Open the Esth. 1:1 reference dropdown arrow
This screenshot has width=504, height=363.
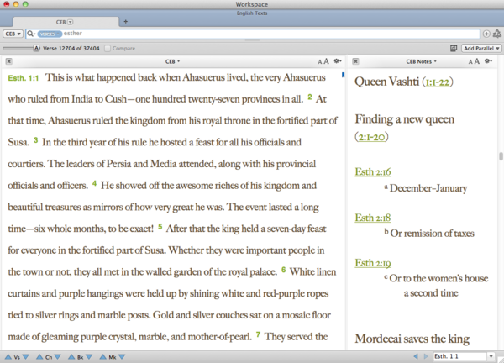click(491, 356)
